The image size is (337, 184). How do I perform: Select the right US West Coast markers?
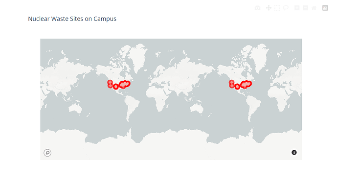click(x=231, y=84)
